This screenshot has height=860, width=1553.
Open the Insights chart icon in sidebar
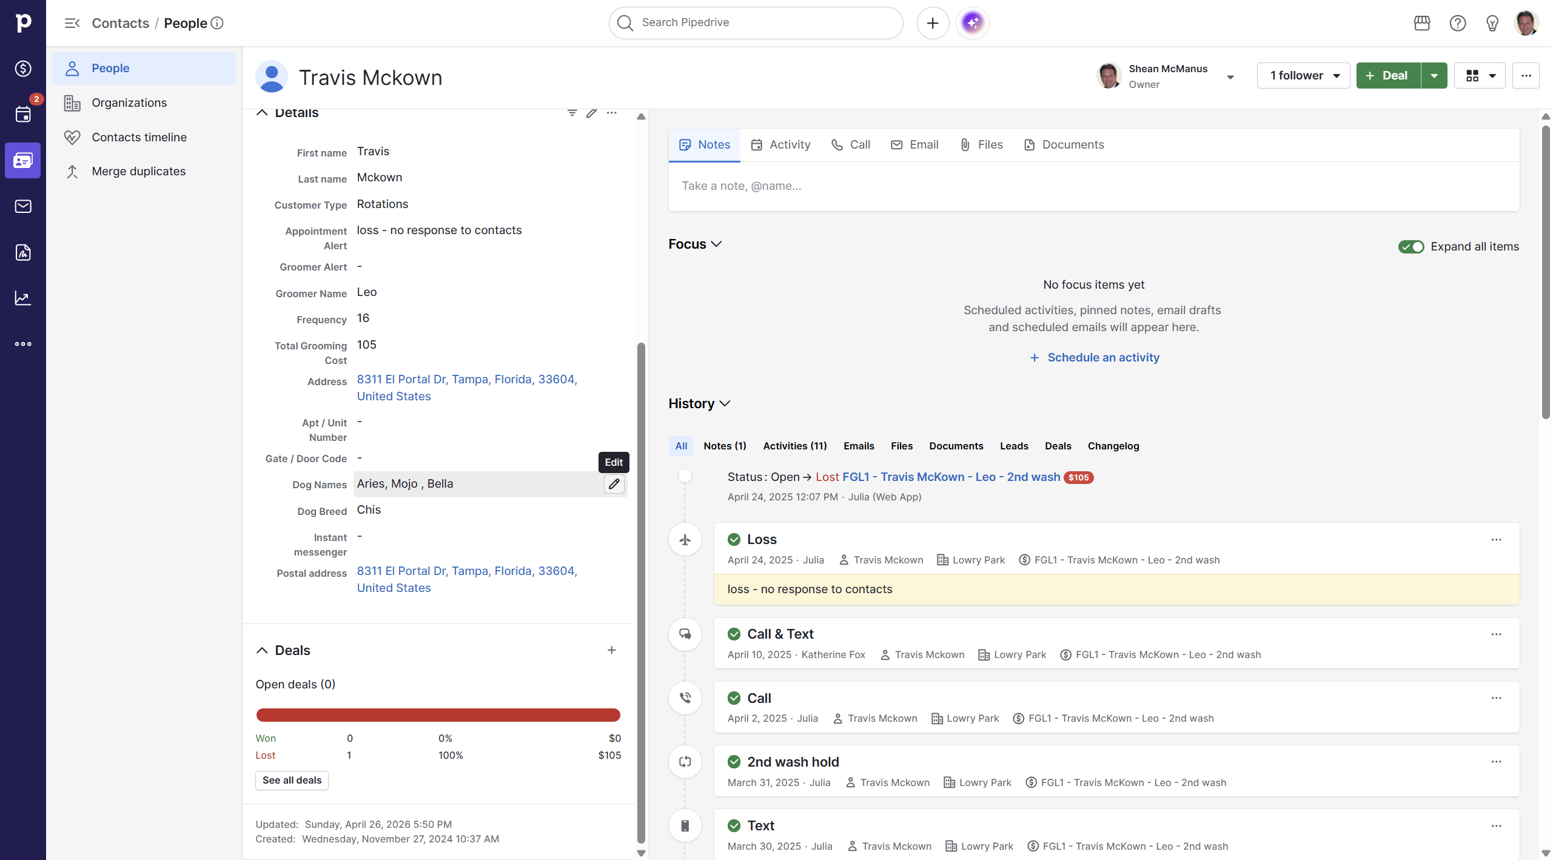tap(23, 298)
